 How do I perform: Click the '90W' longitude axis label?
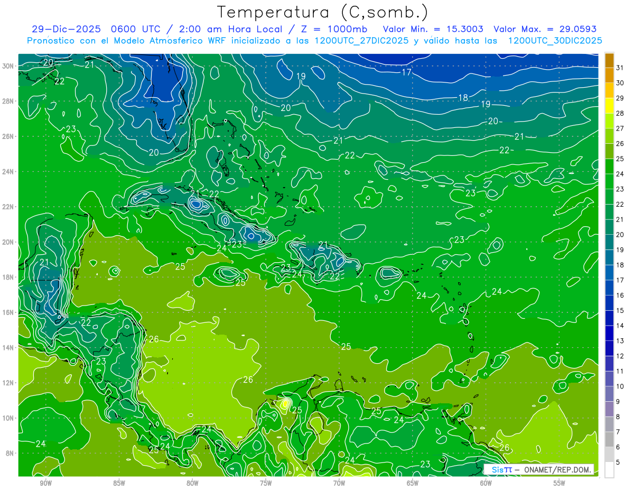click(45, 483)
